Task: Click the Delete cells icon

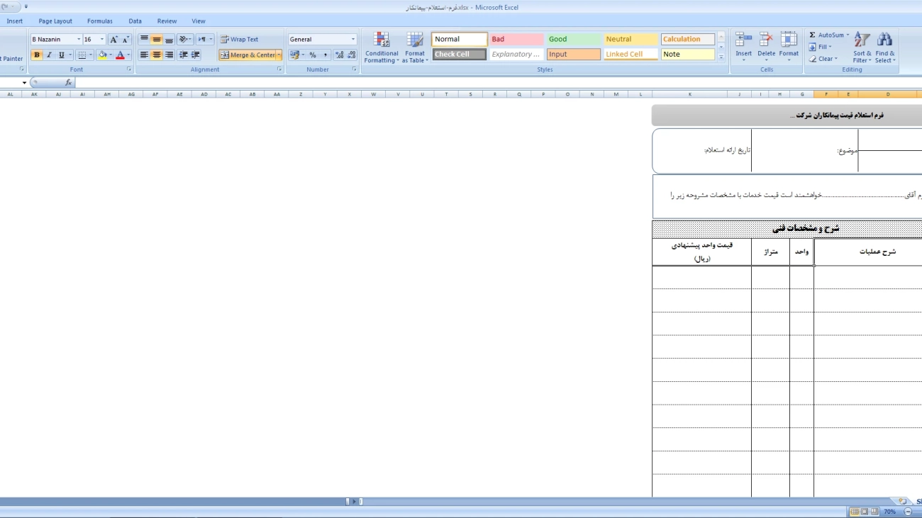Action: click(766, 40)
